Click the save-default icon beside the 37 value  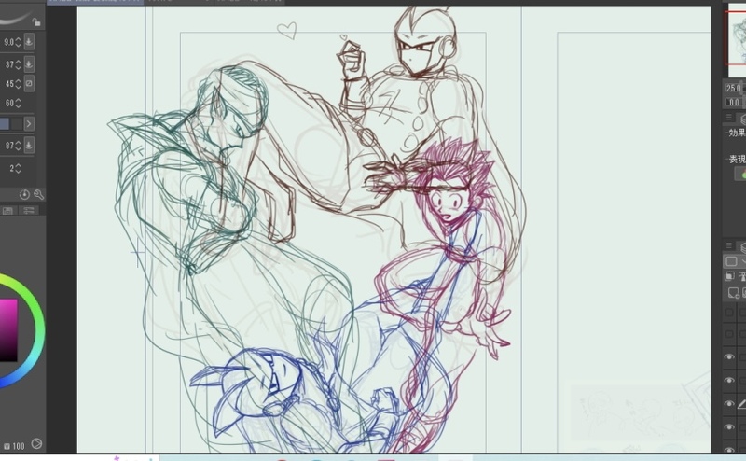(29, 63)
